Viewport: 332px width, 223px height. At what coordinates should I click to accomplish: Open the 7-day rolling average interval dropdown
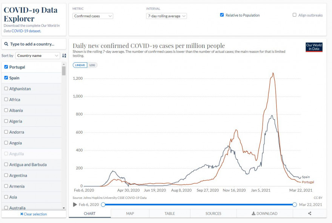(x=166, y=16)
